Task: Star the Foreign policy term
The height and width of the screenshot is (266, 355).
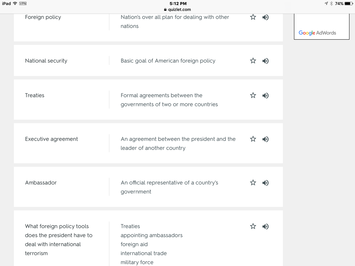Action: (x=253, y=17)
